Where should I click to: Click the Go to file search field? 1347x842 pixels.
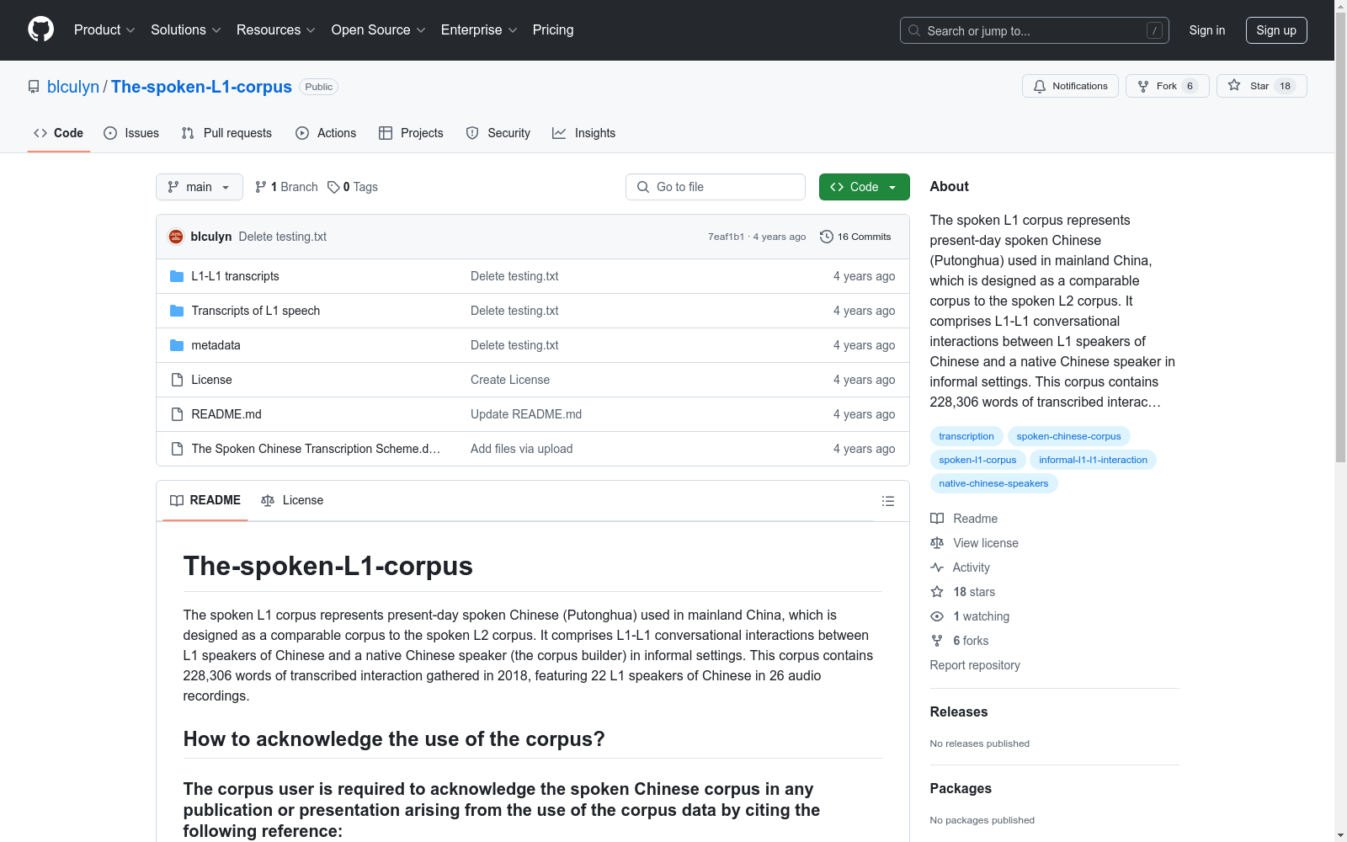pyautogui.click(x=716, y=187)
